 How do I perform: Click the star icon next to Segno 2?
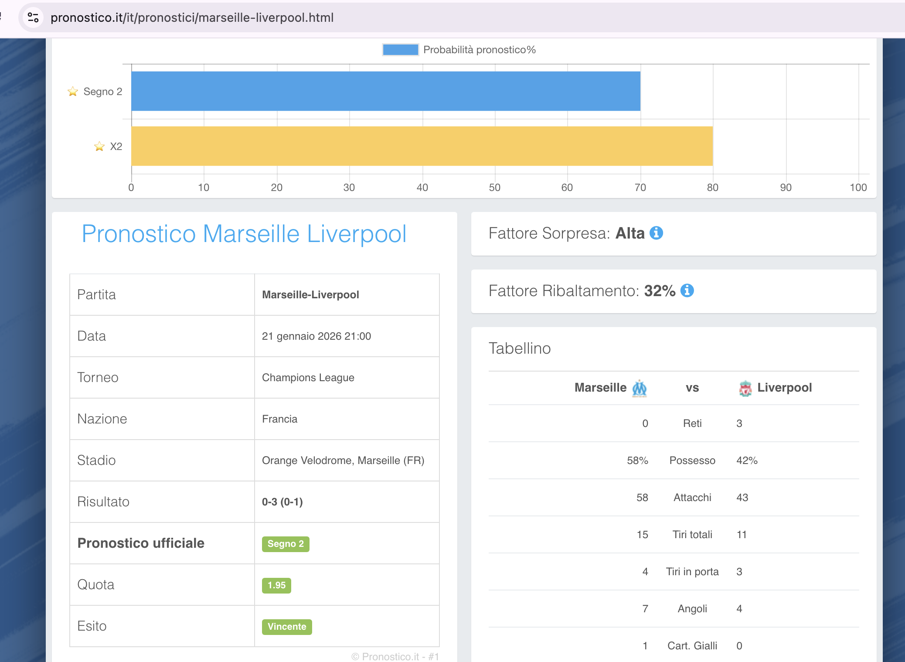73,92
